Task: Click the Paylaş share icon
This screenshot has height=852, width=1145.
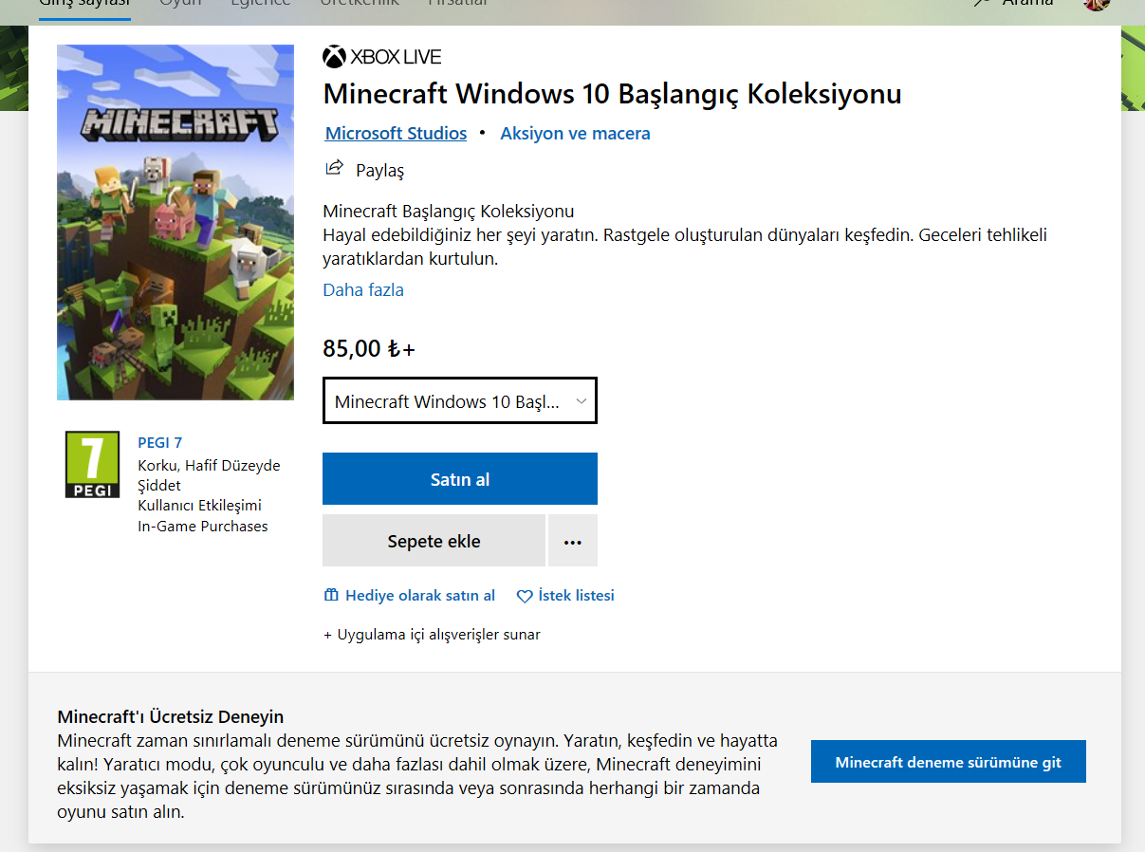Action: pyautogui.click(x=334, y=169)
